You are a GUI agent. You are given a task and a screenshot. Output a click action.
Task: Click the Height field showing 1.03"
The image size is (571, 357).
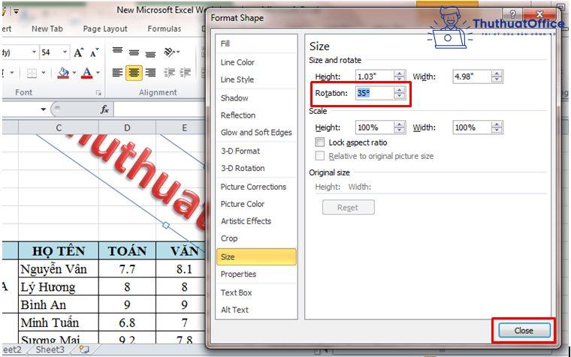pyautogui.click(x=375, y=76)
